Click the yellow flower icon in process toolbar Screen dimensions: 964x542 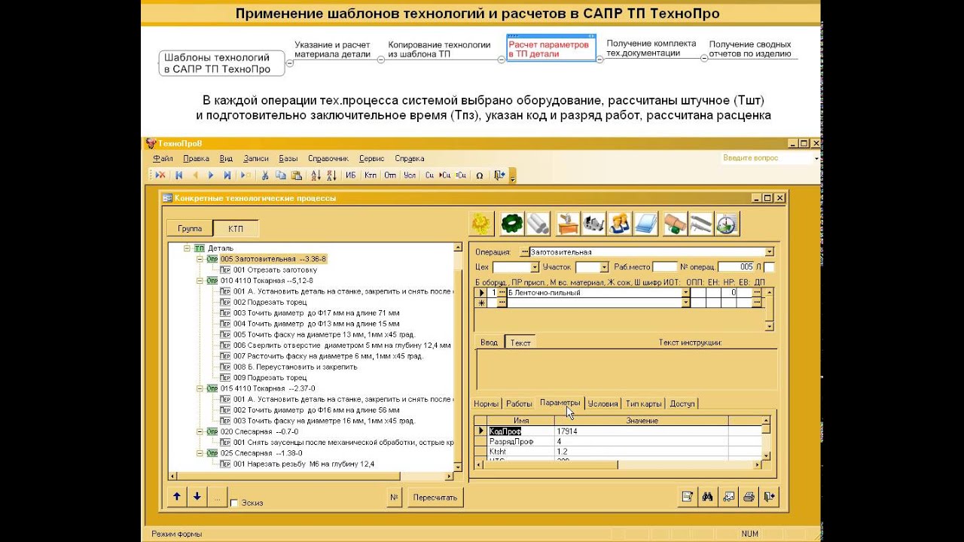[x=481, y=224]
